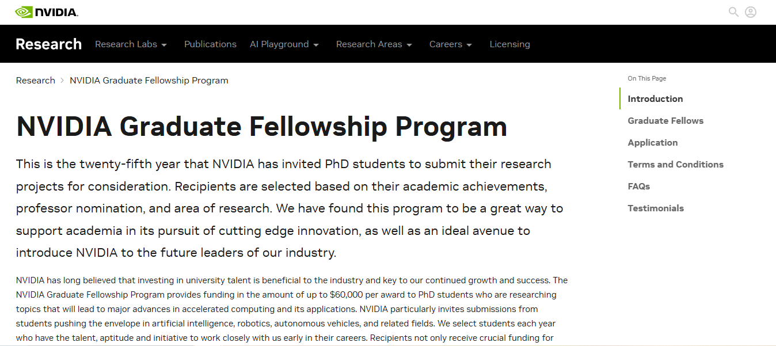
Task: Click the Research site title
Action: pyautogui.click(x=49, y=44)
